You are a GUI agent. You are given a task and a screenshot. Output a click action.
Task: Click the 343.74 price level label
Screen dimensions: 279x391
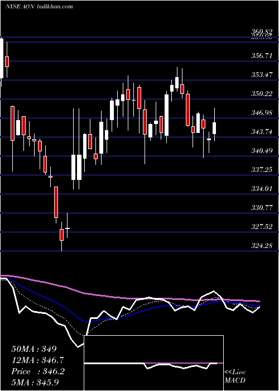click(x=261, y=131)
